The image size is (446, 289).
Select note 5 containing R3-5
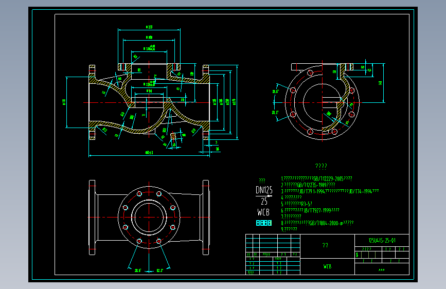pos(297,204)
